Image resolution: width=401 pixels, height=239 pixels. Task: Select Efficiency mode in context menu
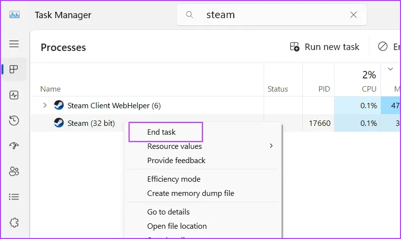[x=174, y=179]
